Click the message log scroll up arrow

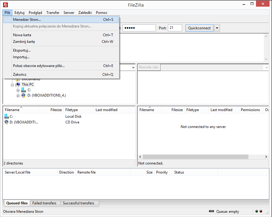[266, 36]
